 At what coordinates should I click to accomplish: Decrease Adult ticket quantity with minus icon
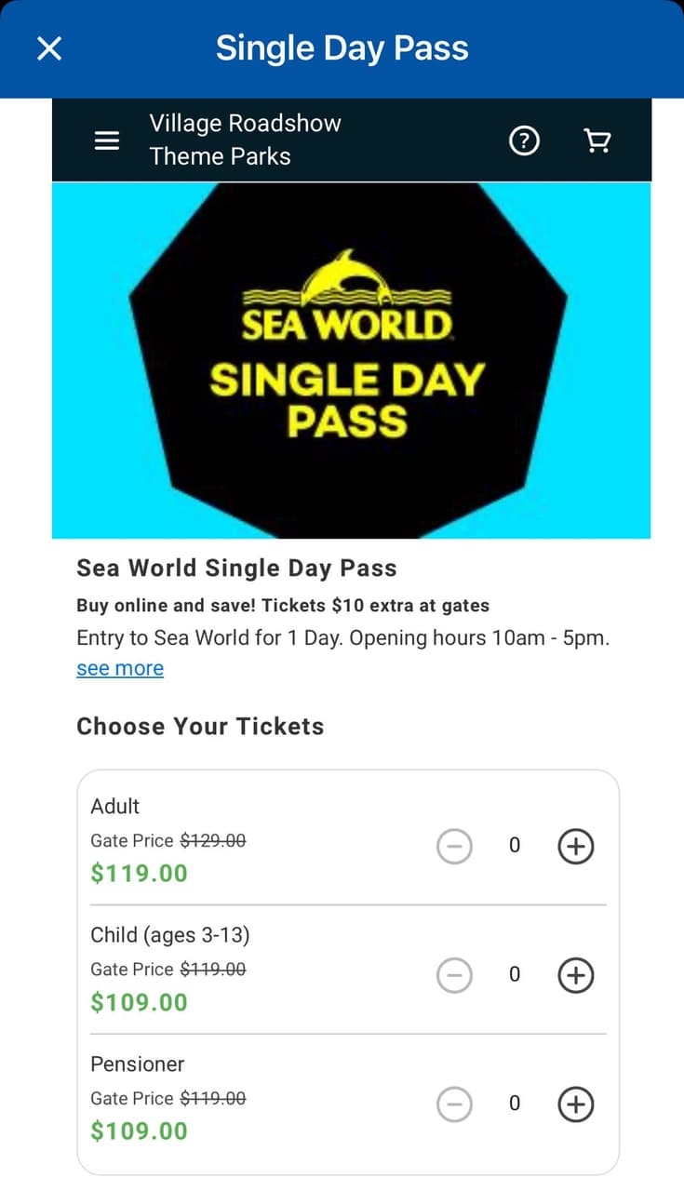454,846
